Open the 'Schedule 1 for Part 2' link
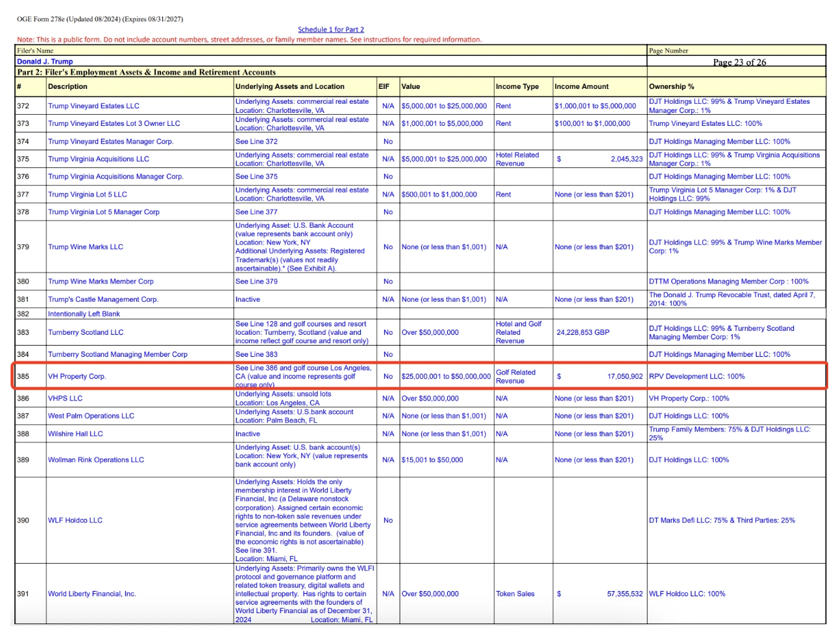This screenshot has height=632, width=836. [331, 29]
